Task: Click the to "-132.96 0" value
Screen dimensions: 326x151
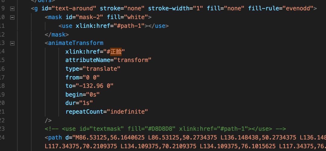Action: tap(94, 86)
